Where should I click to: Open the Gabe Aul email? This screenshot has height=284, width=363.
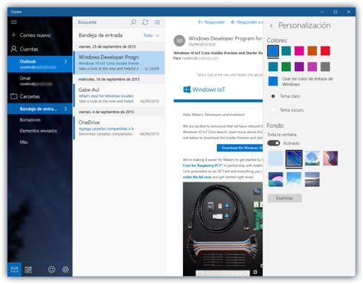coord(119,96)
